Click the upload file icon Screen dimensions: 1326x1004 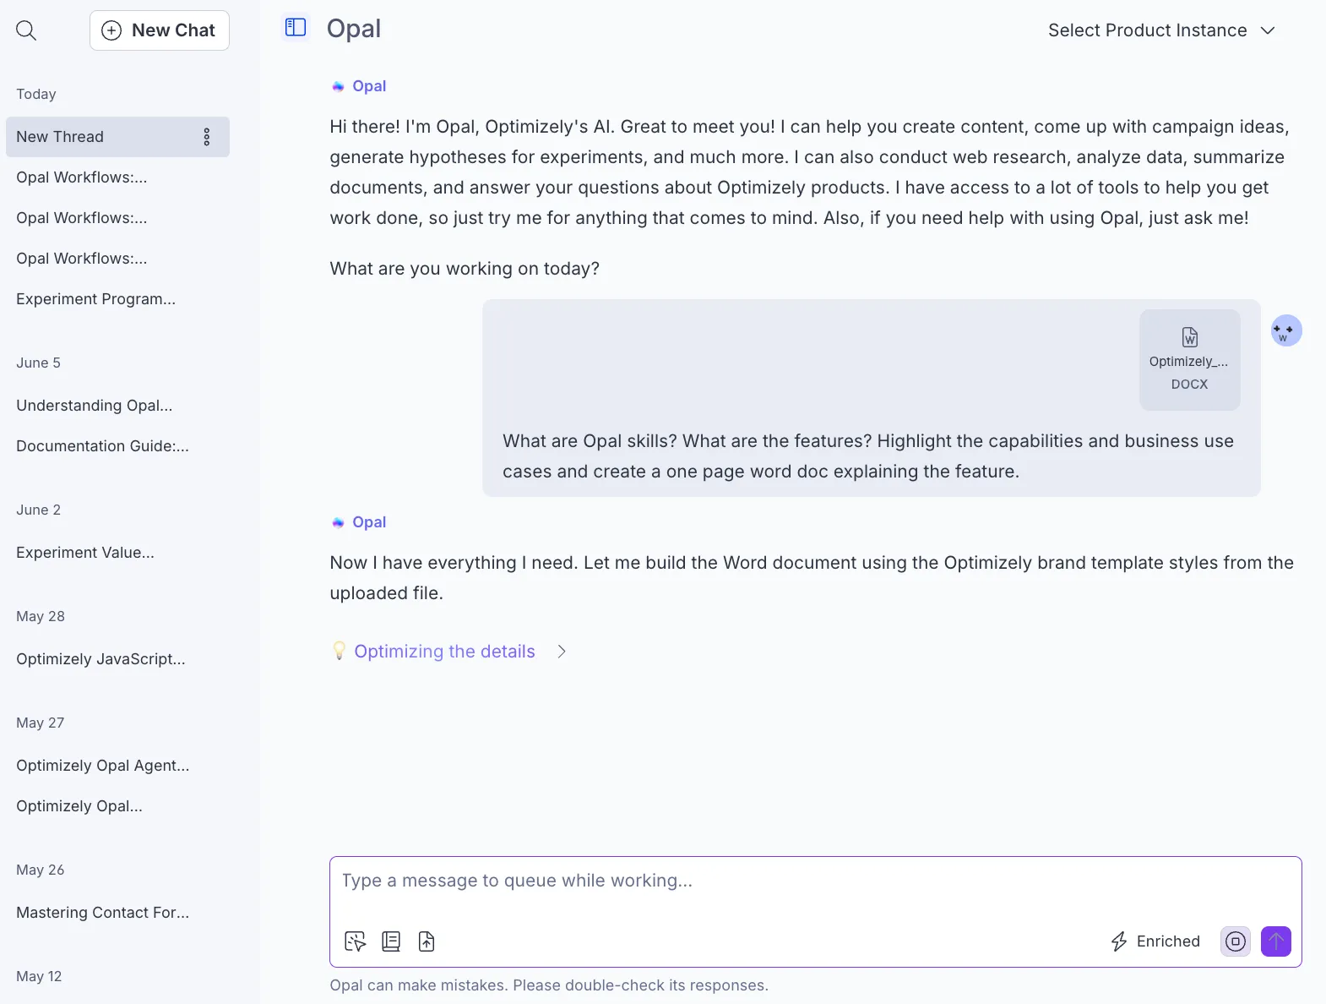tap(427, 941)
